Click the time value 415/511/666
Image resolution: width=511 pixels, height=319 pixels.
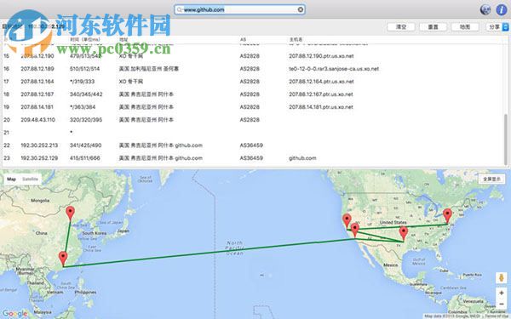pyautogui.click(x=84, y=158)
